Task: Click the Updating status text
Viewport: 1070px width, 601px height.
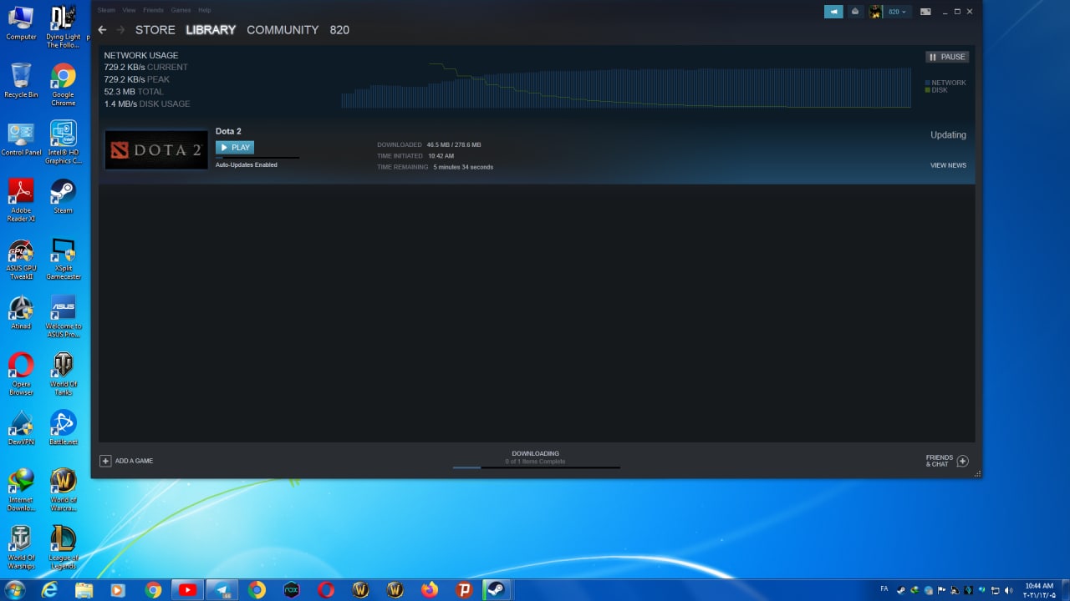Action: [948, 135]
